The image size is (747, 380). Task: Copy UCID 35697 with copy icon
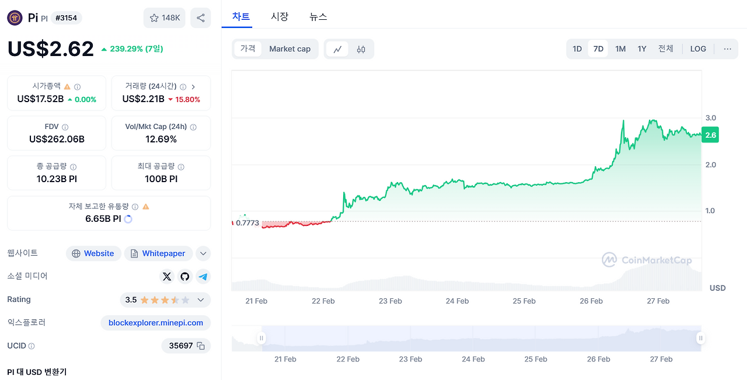(201, 346)
